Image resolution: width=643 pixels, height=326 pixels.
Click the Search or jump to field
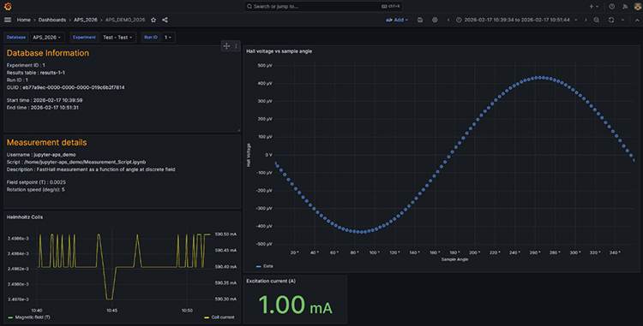323,6
